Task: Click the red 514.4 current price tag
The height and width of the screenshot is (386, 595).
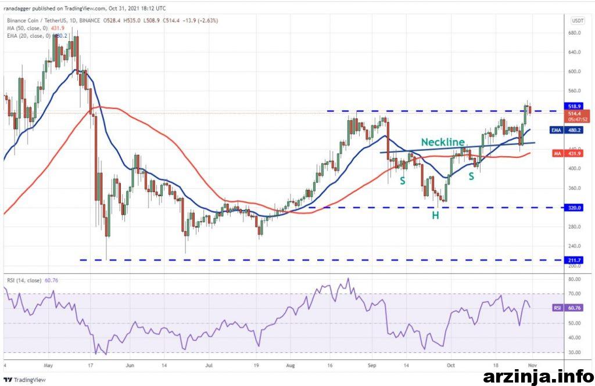Action: 575,115
